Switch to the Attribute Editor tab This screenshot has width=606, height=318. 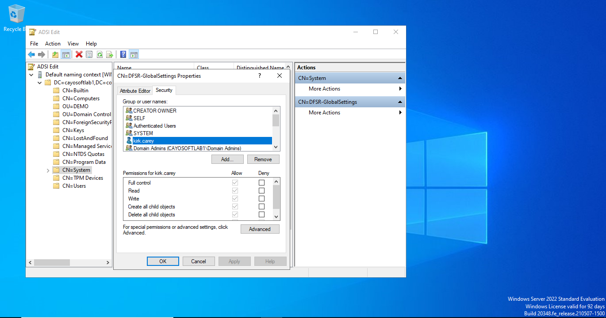(135, 91)
